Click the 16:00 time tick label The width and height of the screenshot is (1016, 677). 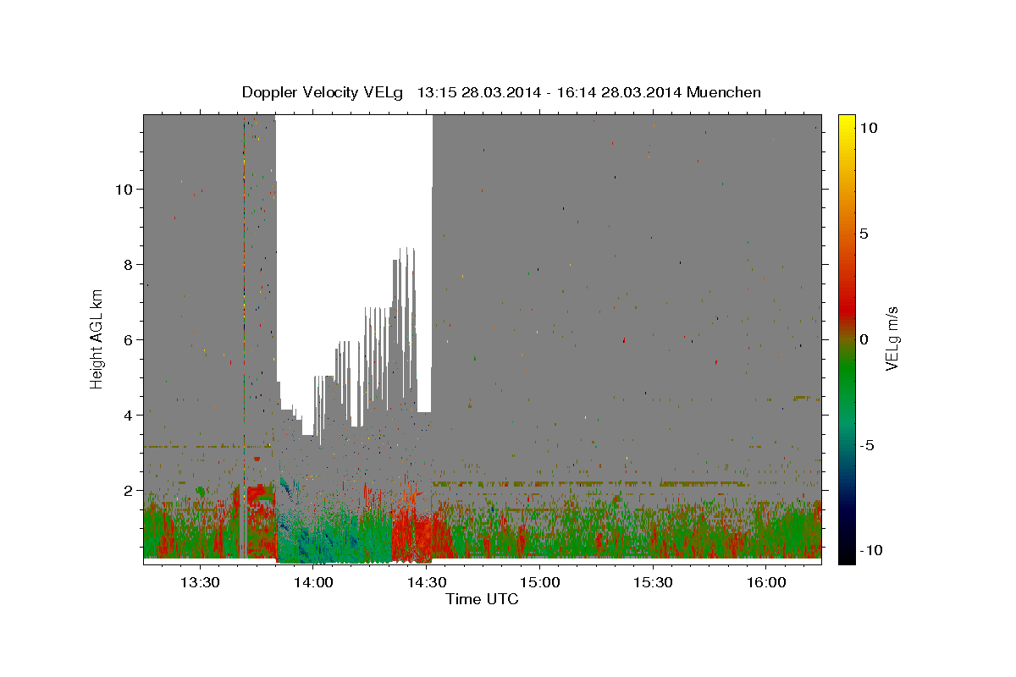tap(765, 582)
